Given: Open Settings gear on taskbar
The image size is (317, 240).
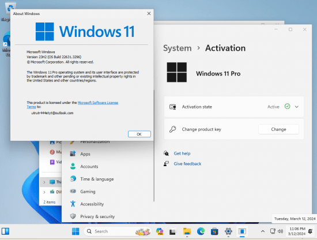Looking at the screenshot, I should point(228,231).
